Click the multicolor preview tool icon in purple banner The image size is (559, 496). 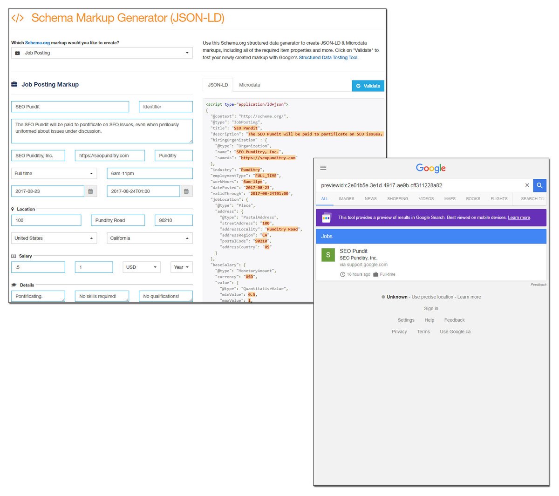coord(326,217)
